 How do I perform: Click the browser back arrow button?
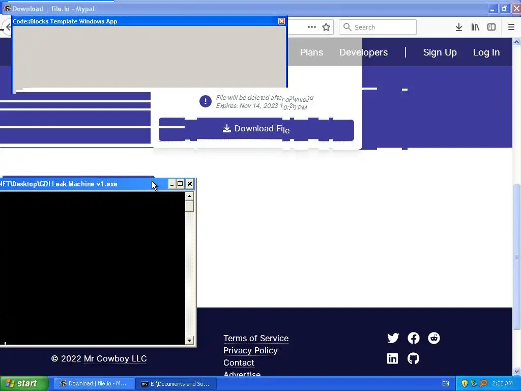[x=7, y=27]
